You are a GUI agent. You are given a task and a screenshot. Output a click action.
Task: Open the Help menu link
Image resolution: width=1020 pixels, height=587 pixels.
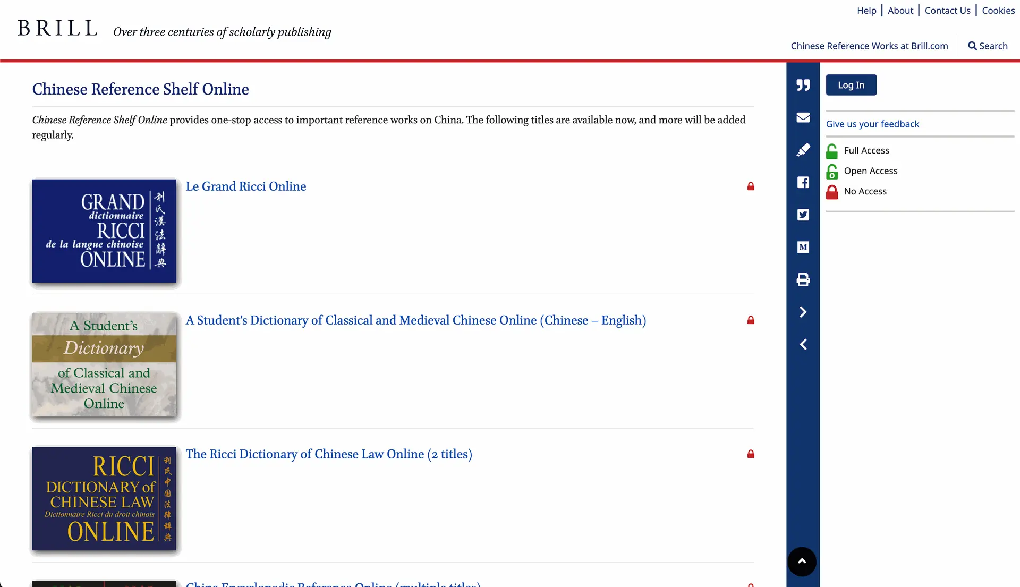coord(866,11)
